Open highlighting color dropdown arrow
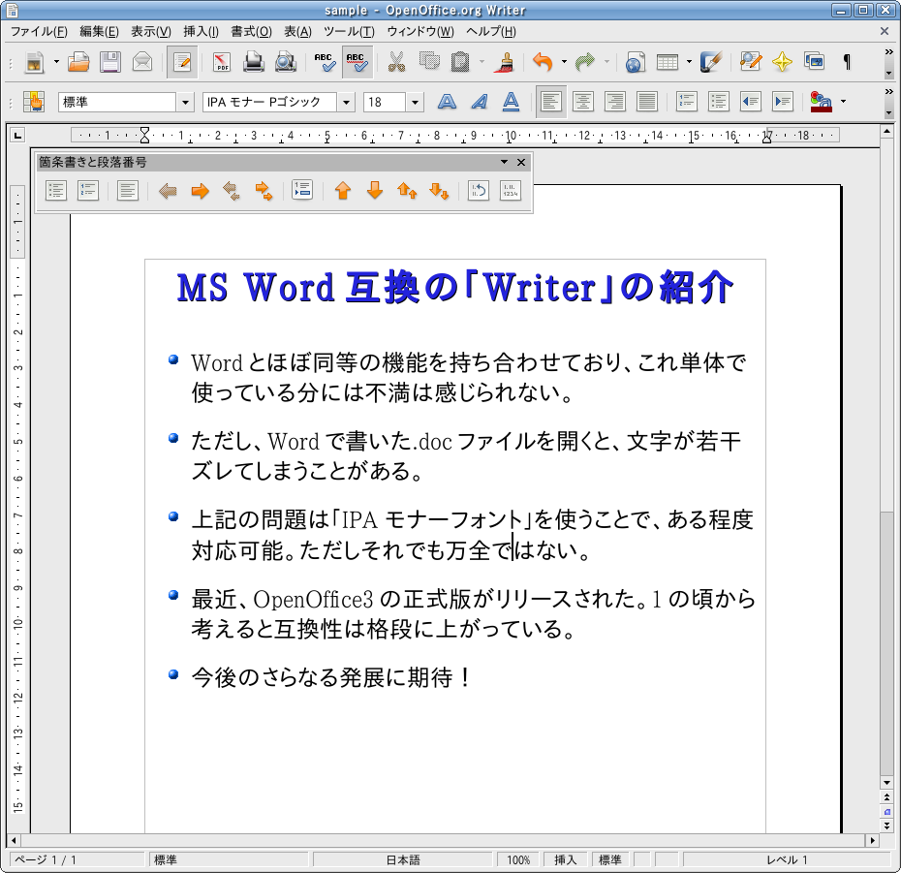Screen dimensions: 901x873 click(x=843, y=102)
